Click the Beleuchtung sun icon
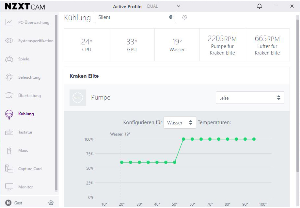This screenshot has height=208, width=300. coord(9,77)
